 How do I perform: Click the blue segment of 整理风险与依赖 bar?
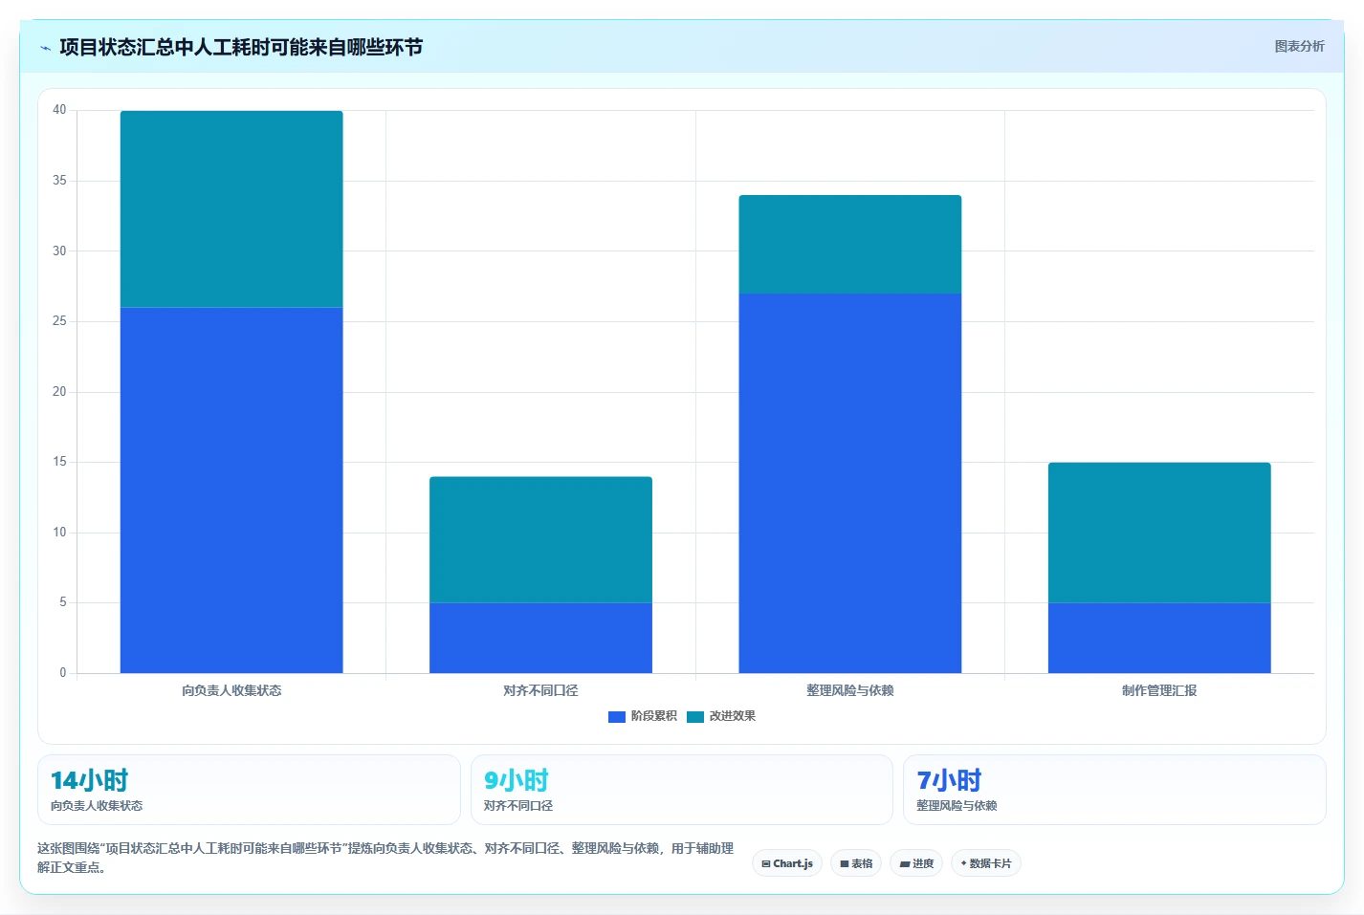[850, 484]
